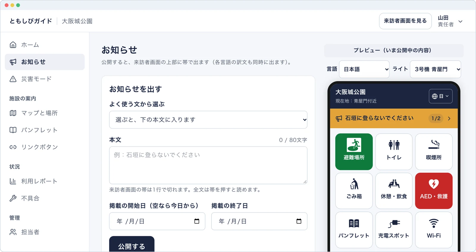Open 災害モード in the sidebar
The image size is (476, 252).
tap(45, 79)
